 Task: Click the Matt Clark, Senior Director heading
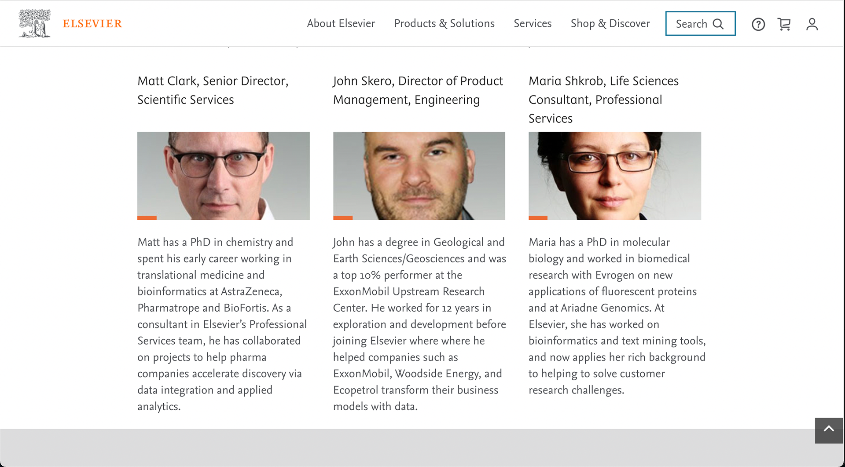click(213, 90)
